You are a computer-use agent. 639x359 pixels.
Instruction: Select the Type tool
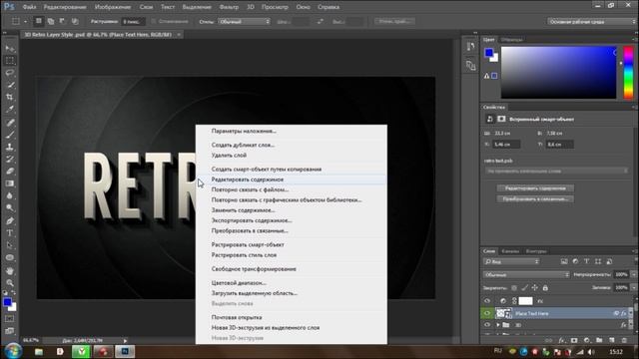10,233
